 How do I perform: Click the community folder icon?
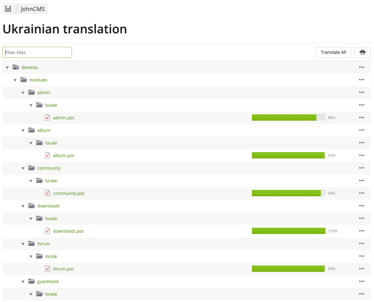31,168
